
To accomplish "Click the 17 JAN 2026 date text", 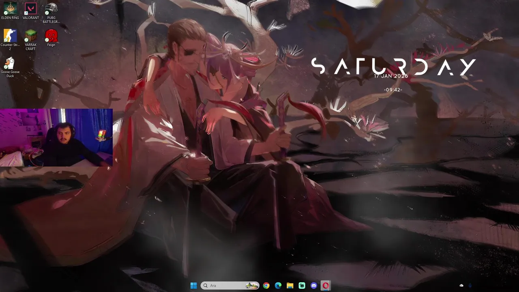I will (391, 76).
